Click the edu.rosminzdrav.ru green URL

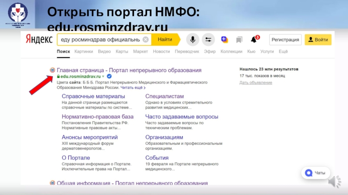pyautogui.click(x=80, y=76)
